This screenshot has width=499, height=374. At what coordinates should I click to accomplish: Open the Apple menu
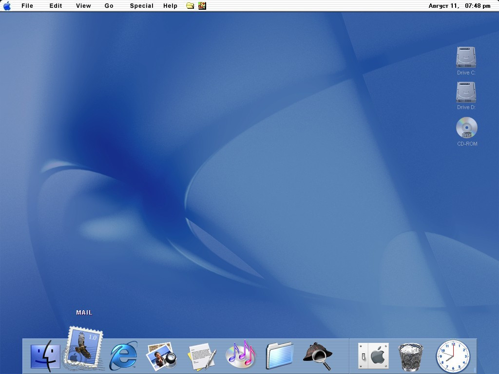[7, 6]
